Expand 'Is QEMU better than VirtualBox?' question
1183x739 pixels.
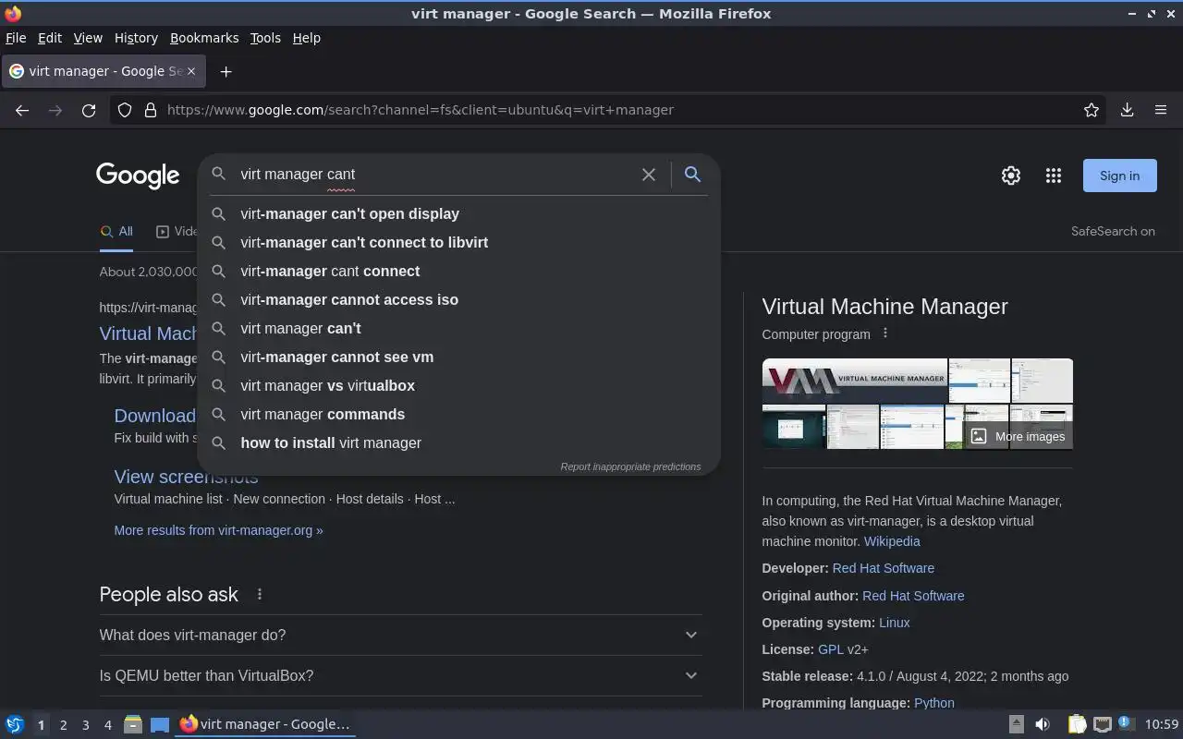tap(400, 675)
